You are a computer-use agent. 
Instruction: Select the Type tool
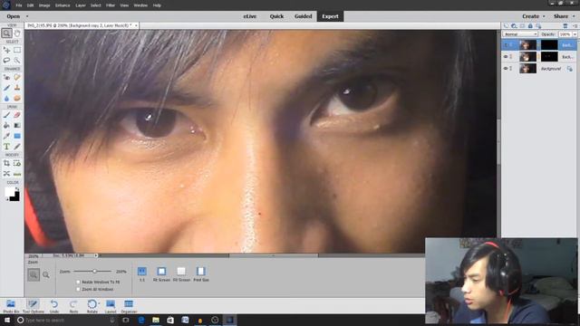point(6,147)
